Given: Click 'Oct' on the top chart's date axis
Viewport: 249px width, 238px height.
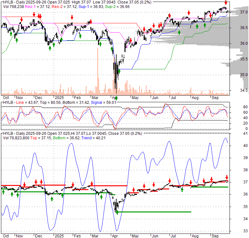Looking at the screenshot, I should click(x=6, y=98).
